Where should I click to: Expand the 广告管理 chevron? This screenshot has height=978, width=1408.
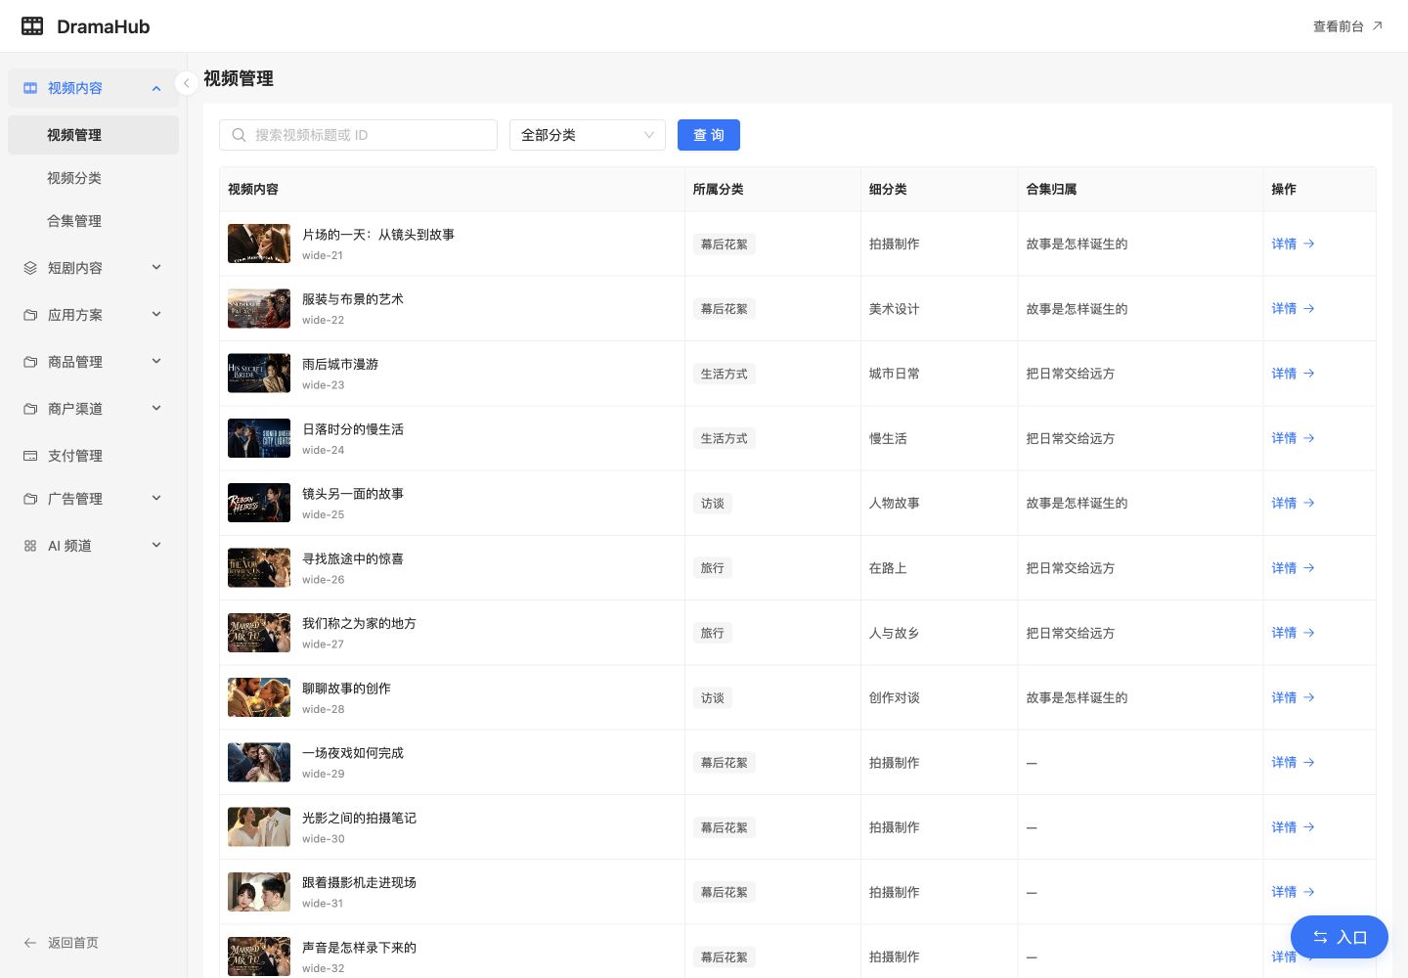[156, 498]
